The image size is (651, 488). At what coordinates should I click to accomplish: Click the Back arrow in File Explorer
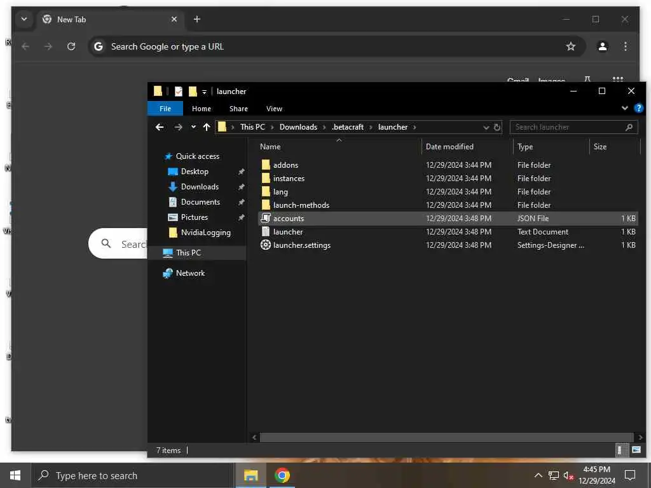[160, 127]
